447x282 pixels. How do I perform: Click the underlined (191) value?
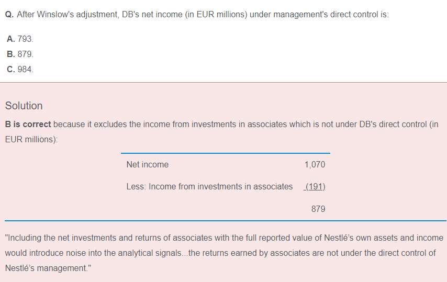(315, 187)
